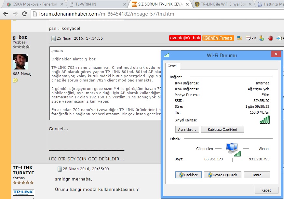Click the avantajix'e bak button
284x199 pixels.
tap(185, 38)
